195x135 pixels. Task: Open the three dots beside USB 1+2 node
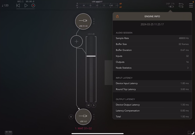94,117
